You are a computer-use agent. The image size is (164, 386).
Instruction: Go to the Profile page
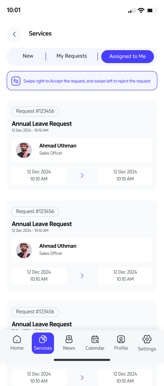[121, 343]
